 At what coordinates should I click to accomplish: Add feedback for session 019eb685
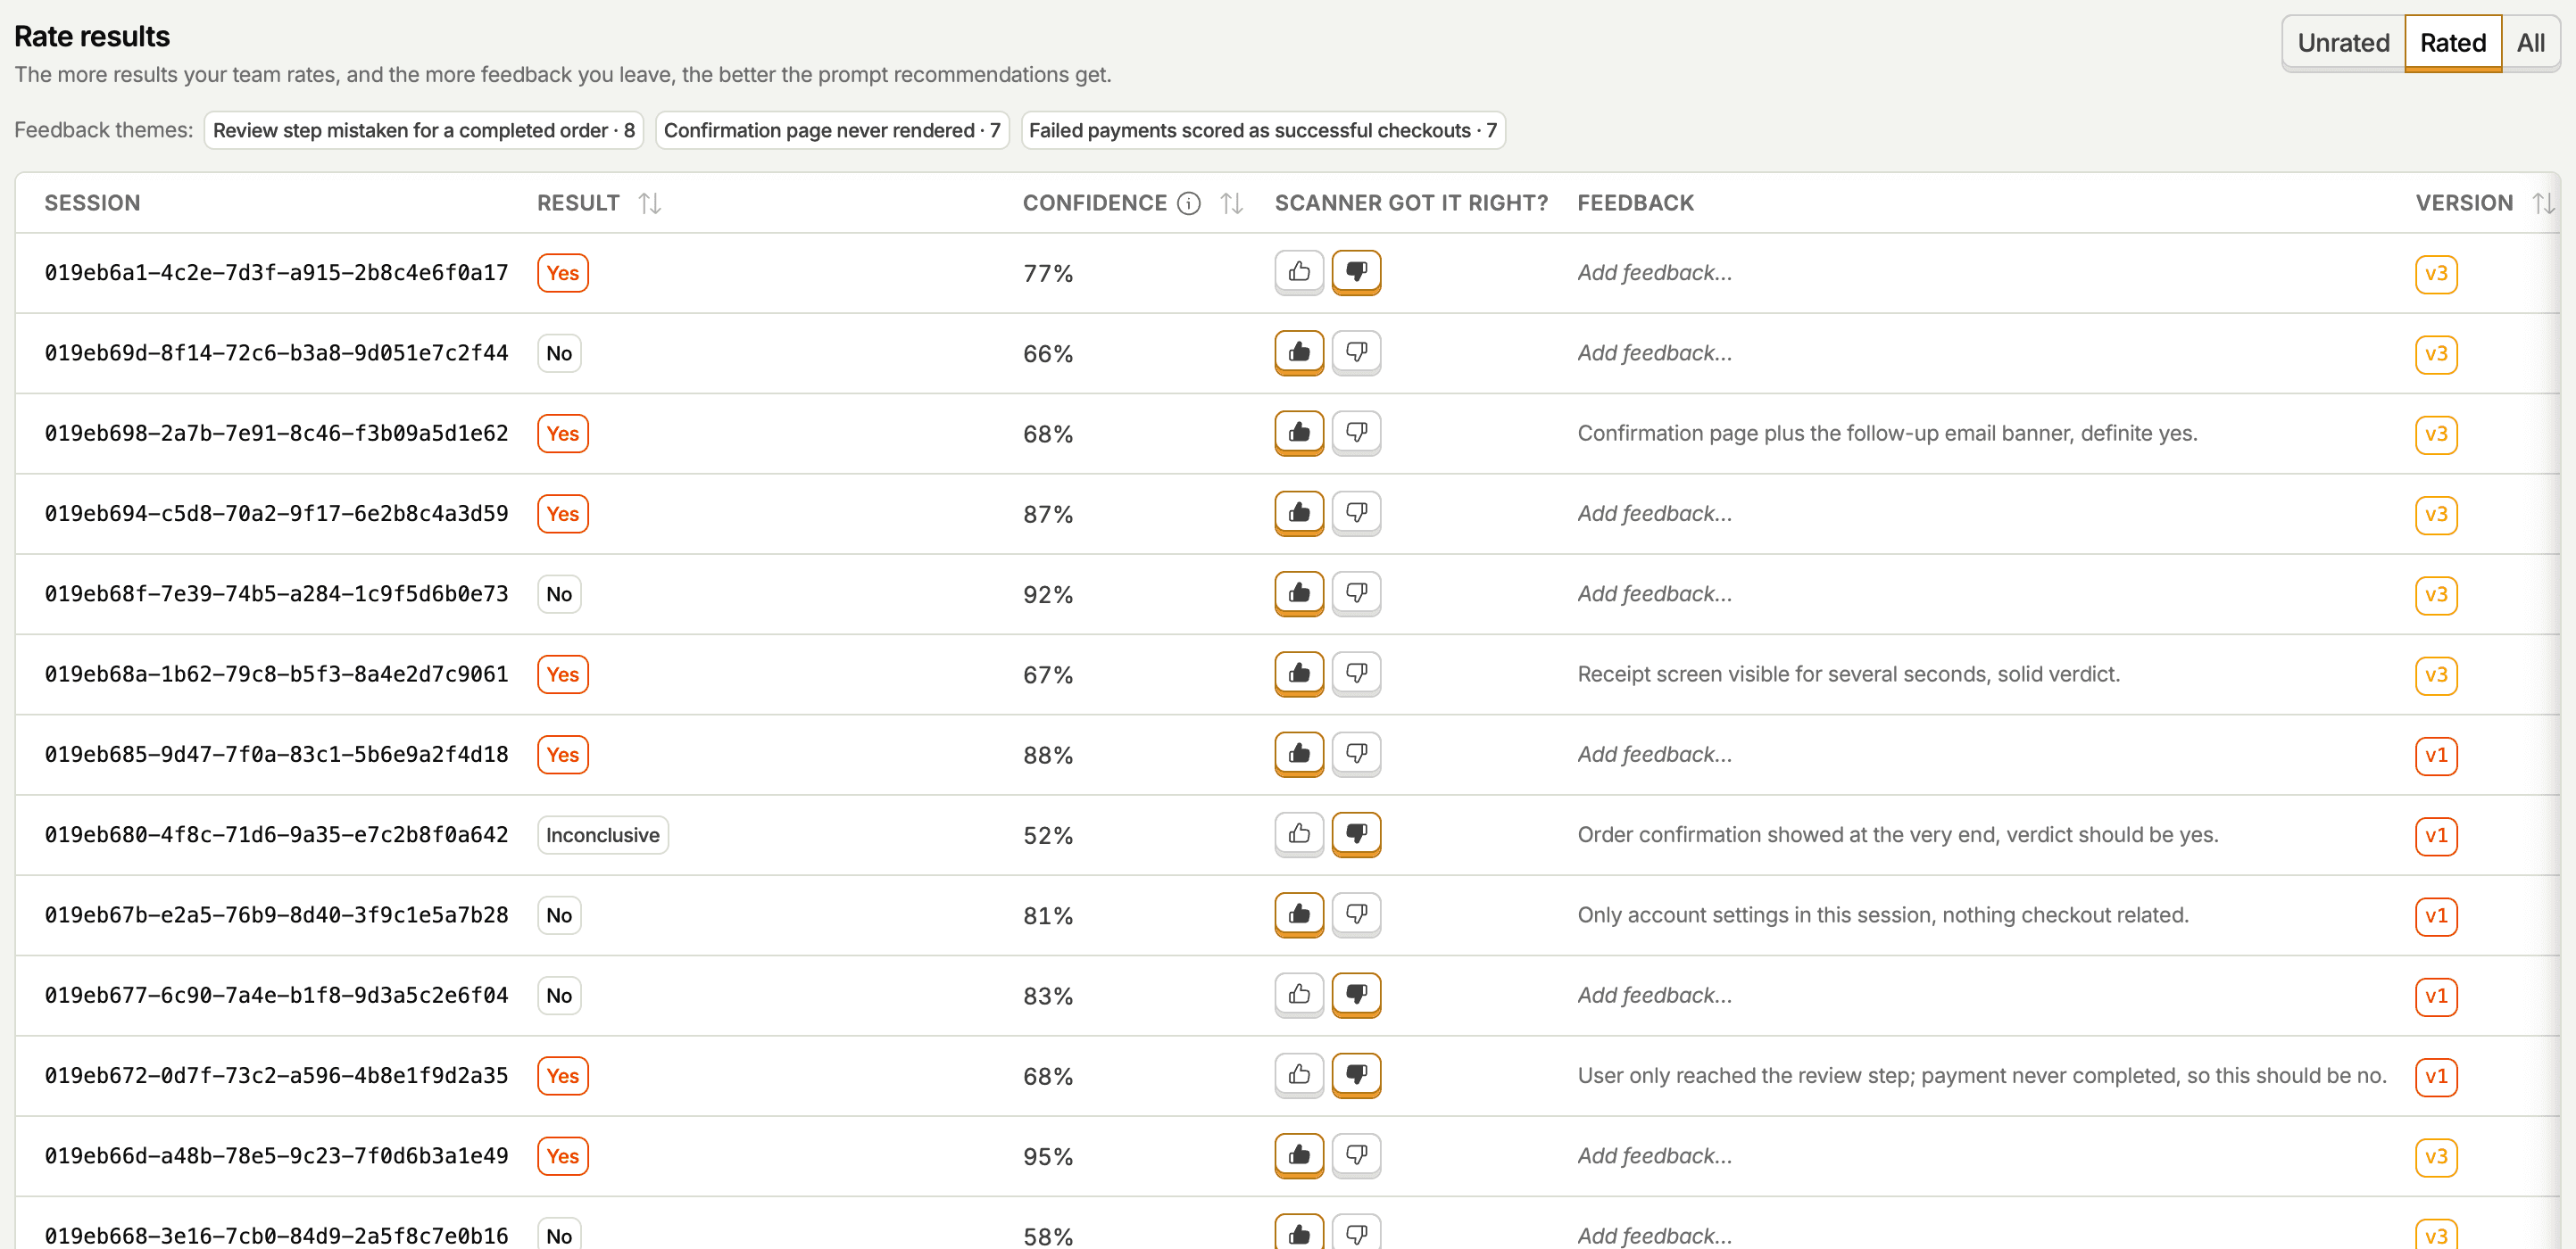pos(1654,755)
